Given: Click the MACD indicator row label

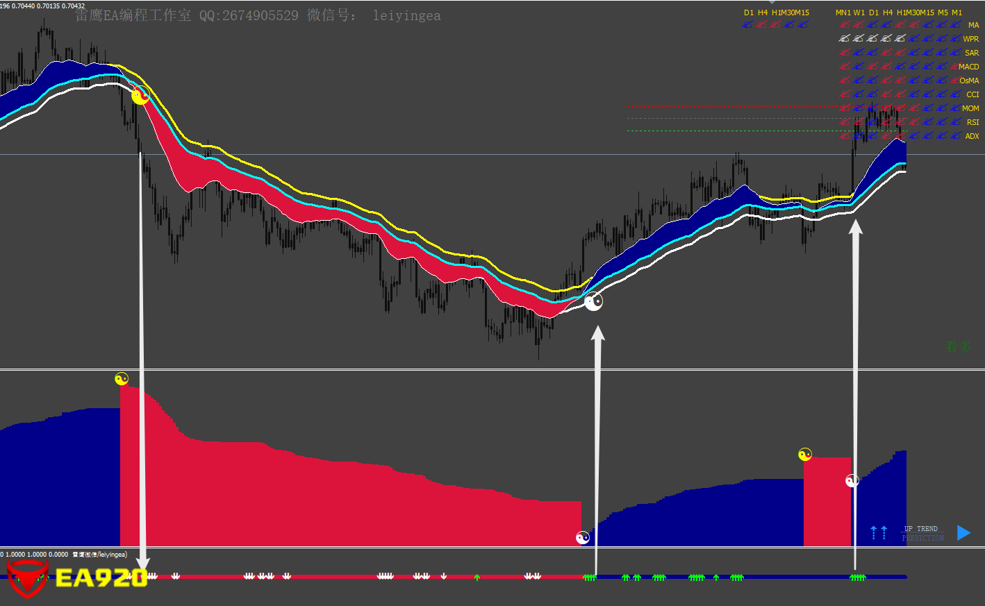Looking at the screenshot, I should pyautogui.click(x=968, y=67).
